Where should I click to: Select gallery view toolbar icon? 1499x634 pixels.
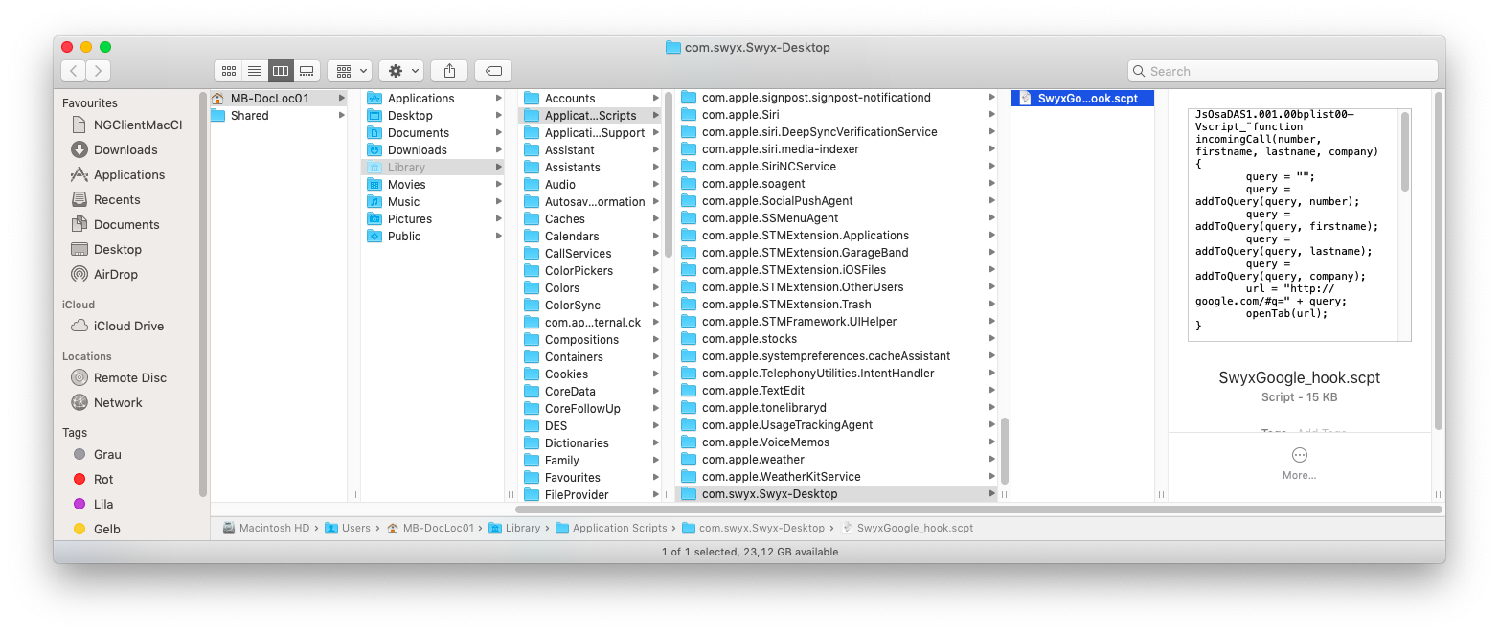(x=307, y=71)
